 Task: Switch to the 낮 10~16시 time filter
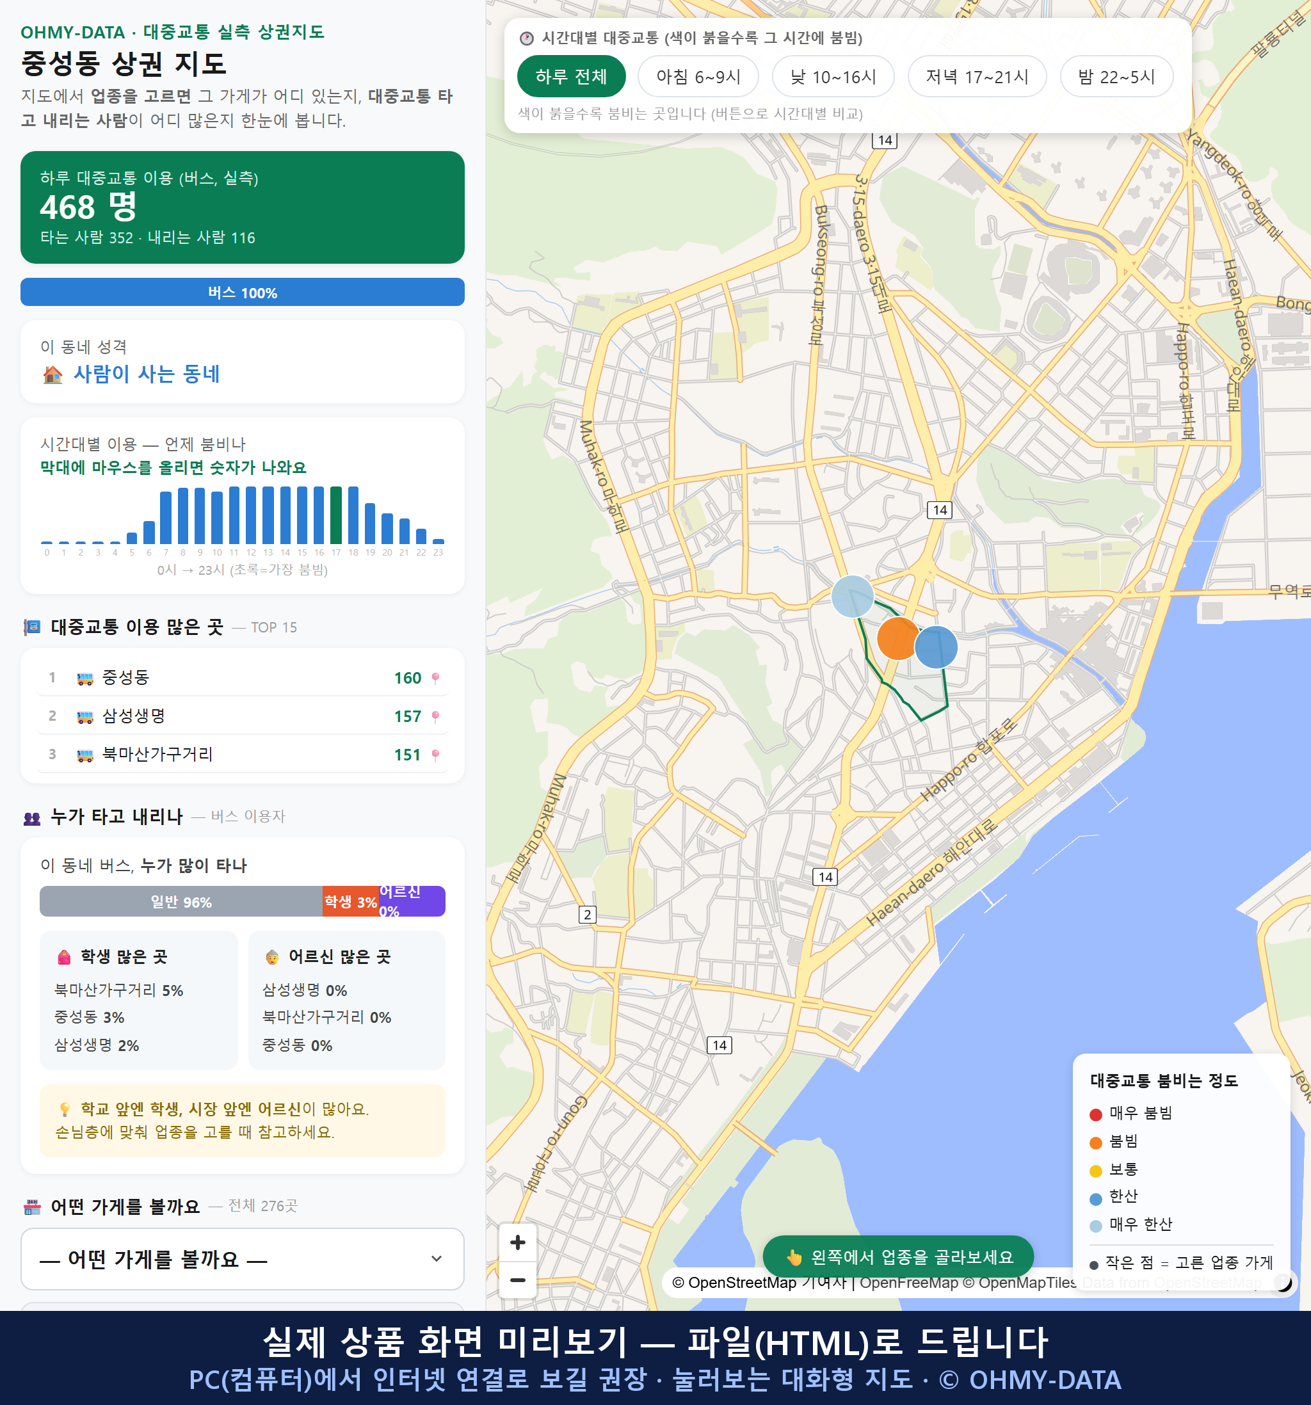tap(833, 76)
